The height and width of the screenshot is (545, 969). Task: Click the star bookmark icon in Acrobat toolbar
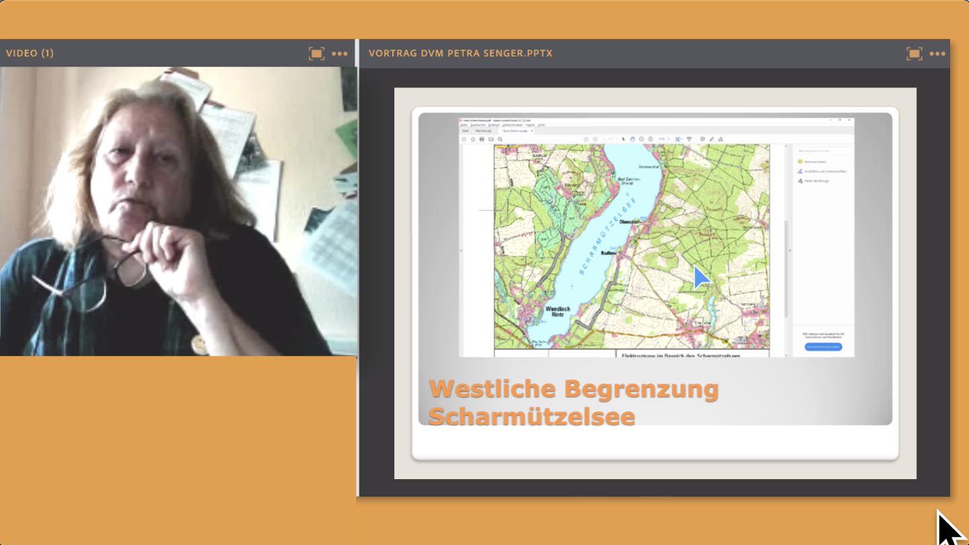pyautogui.click(x=473, y=139)
